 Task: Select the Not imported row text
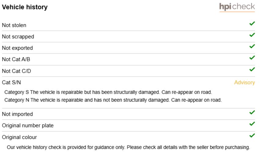[x=17, y=114]
